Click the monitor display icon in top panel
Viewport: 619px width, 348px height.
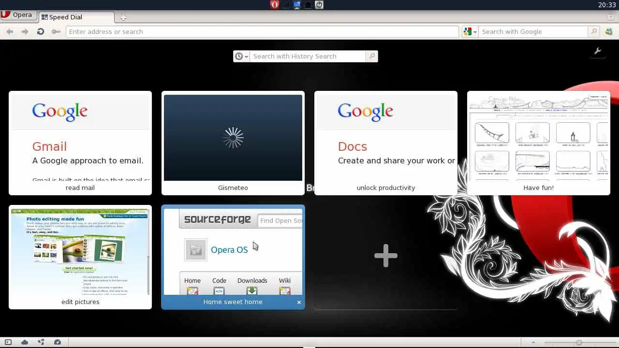click(297, 5)
